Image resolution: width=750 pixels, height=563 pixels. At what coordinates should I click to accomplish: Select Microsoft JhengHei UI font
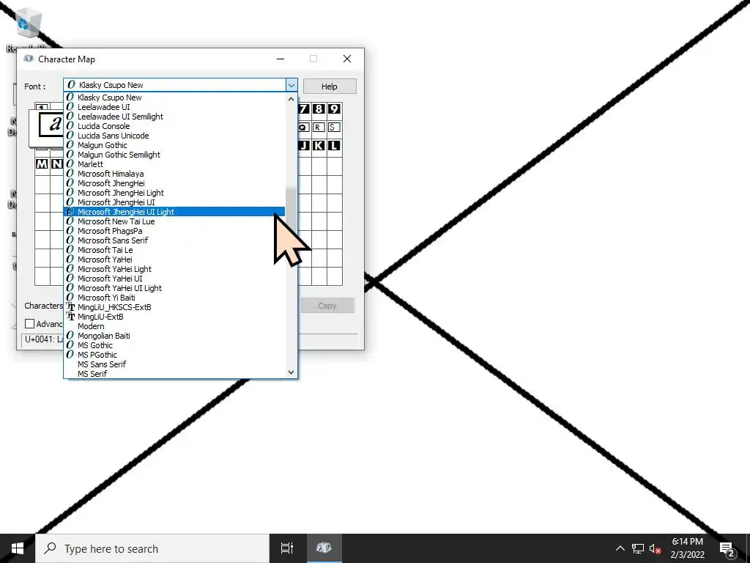pos(174,202)
